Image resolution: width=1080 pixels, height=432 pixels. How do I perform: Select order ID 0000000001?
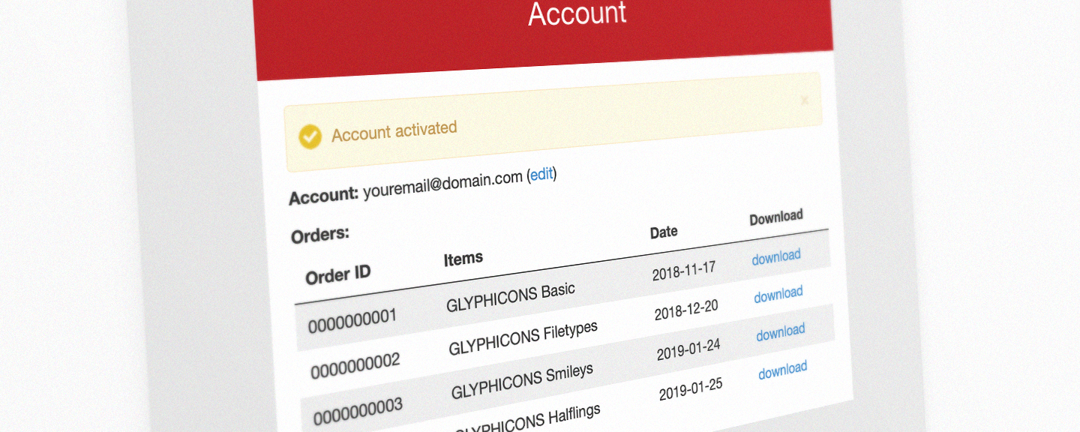pos(352,321)
